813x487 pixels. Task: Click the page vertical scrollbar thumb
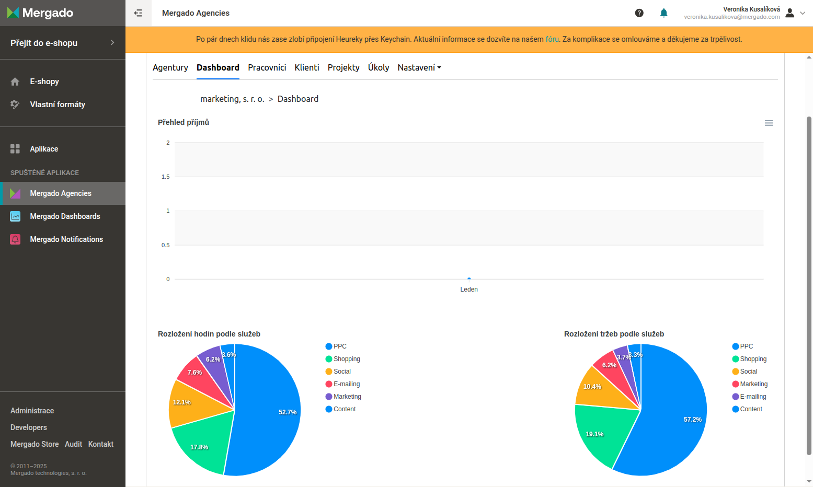click(x=809, y=285)
